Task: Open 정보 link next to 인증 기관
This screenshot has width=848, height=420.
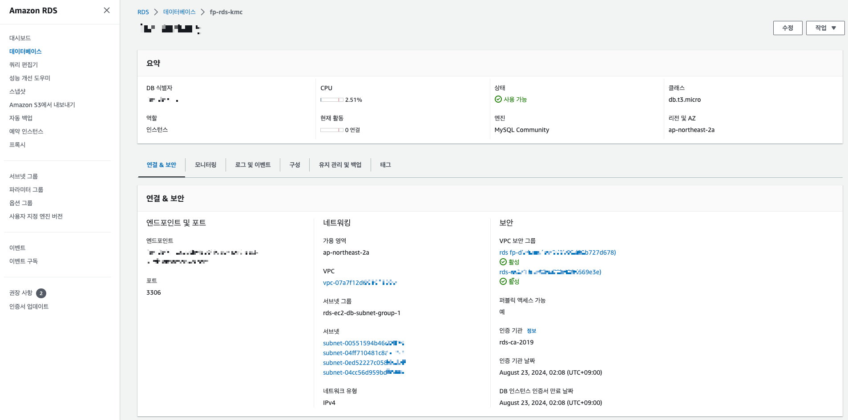Action: 532,331
